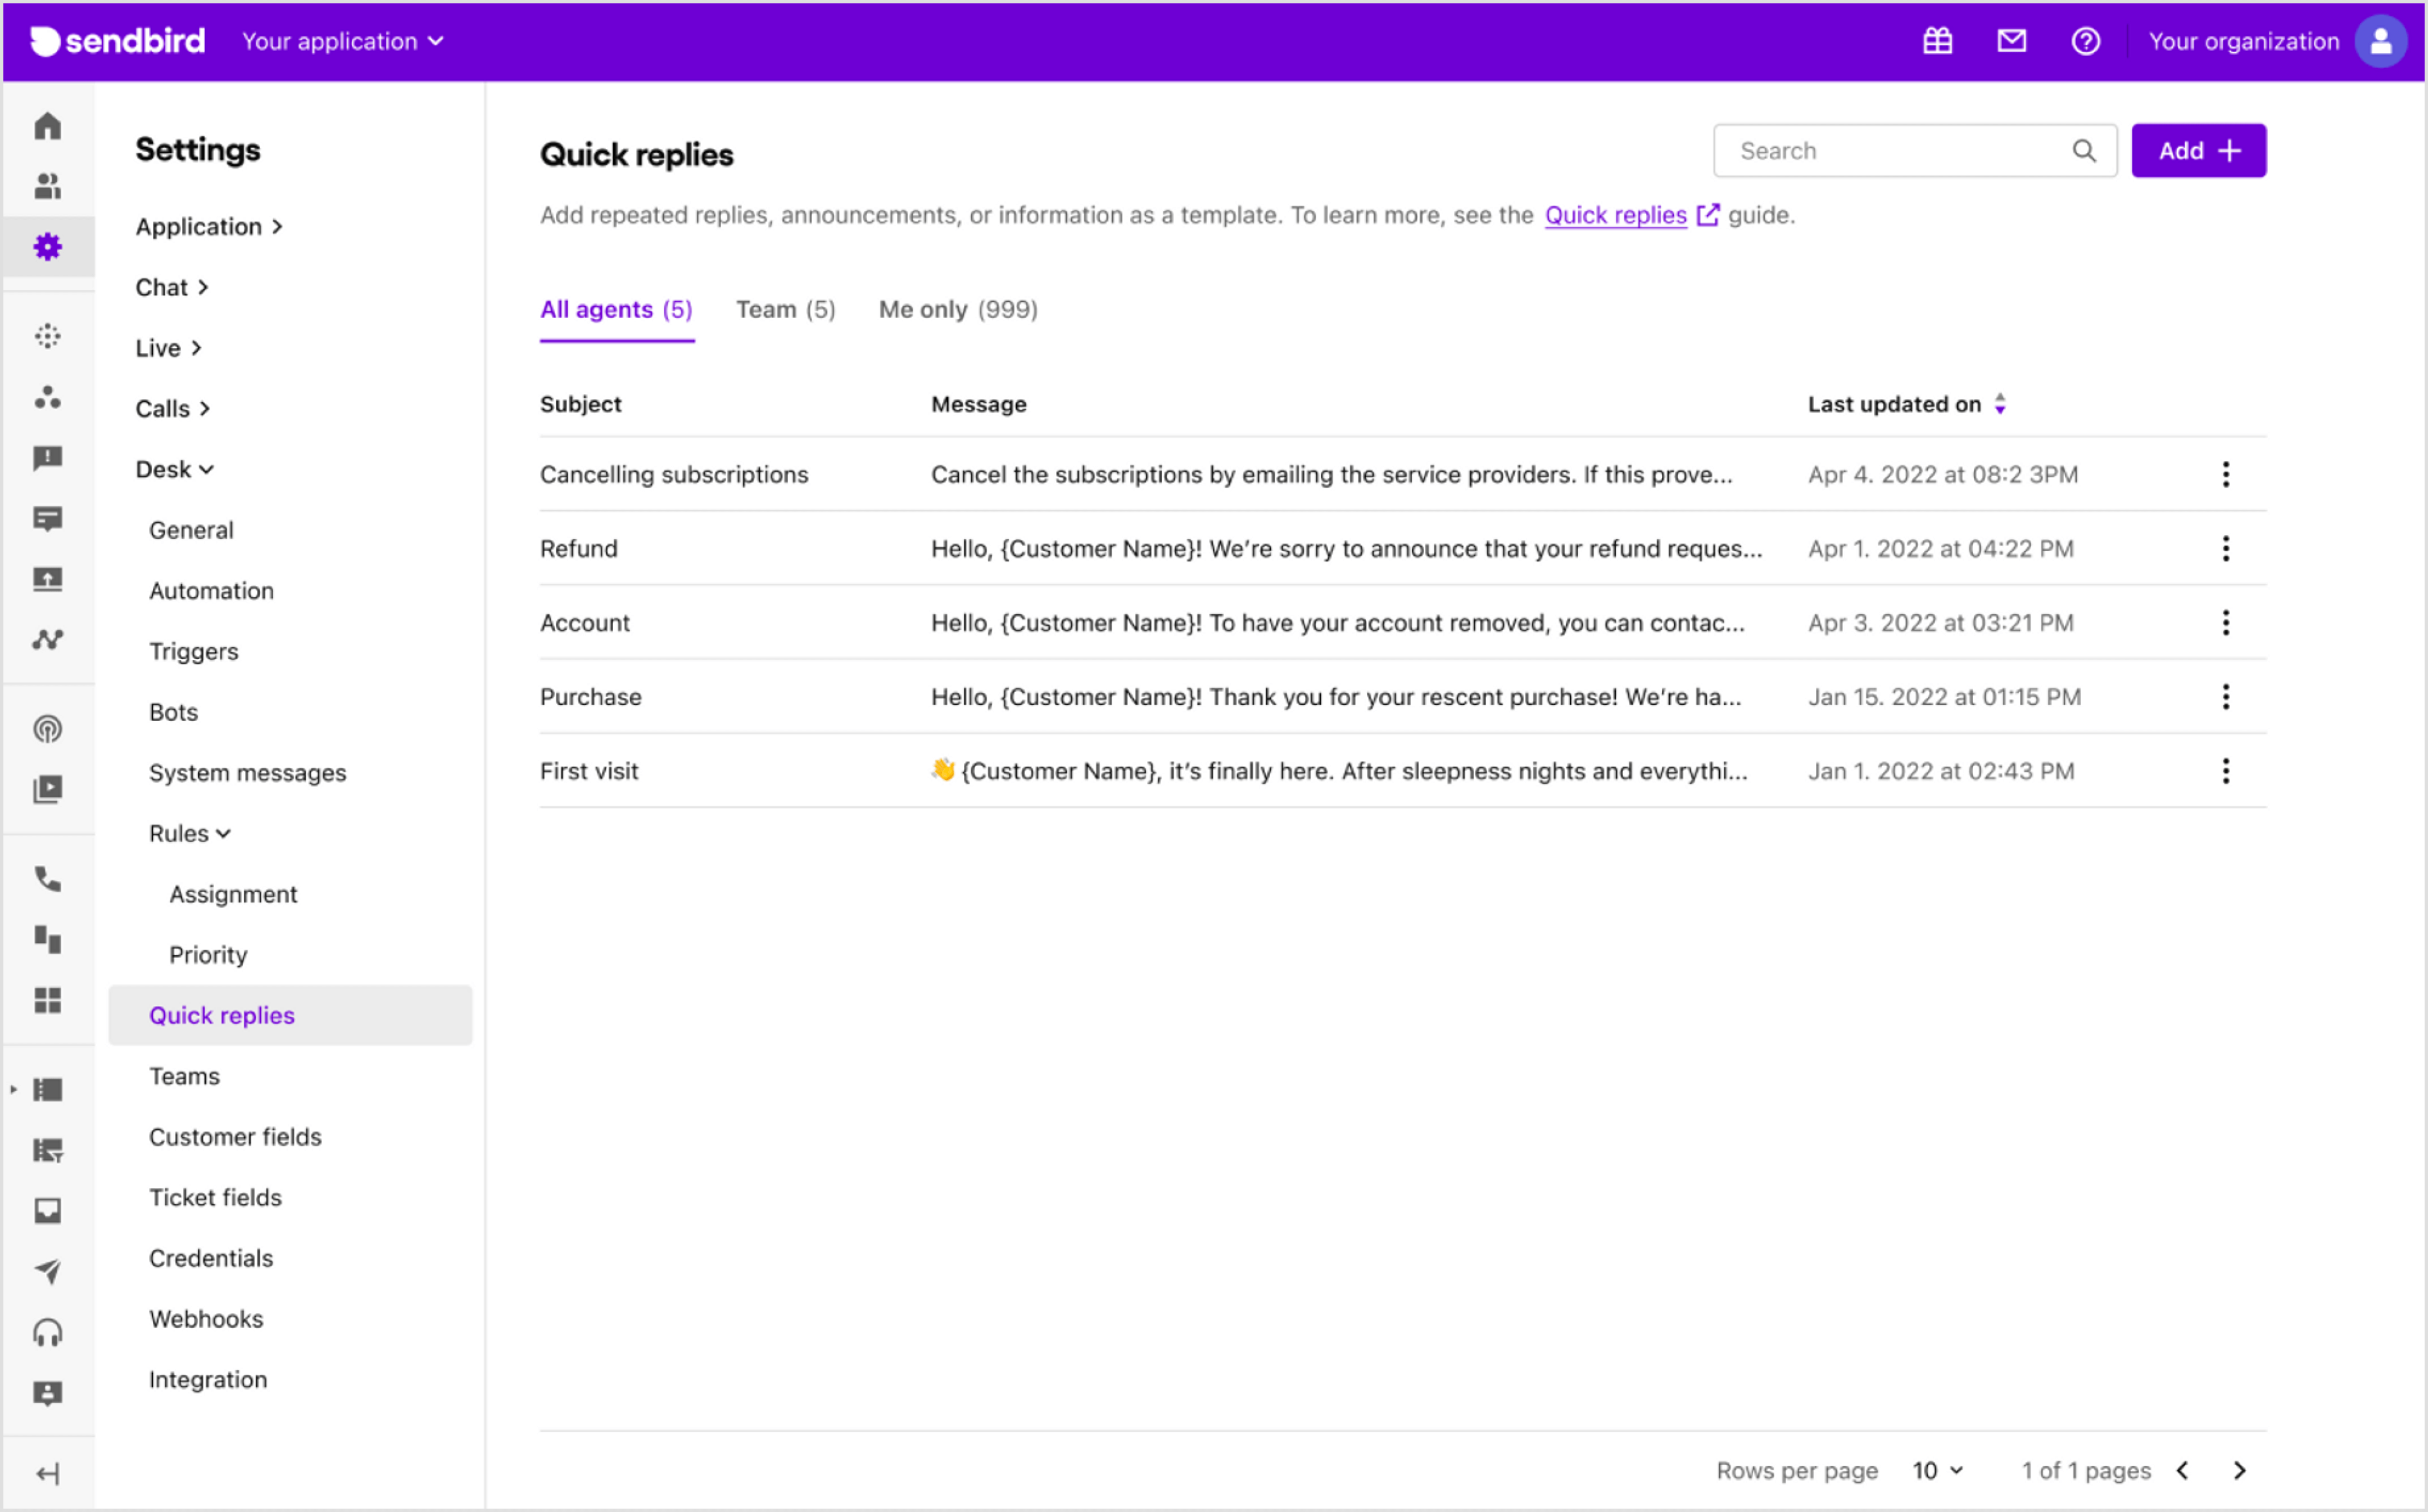The width and height of the screenshot is (2428, 1512).
Task: Click the mail envelope icon in header
Action: coord(2012,41)
